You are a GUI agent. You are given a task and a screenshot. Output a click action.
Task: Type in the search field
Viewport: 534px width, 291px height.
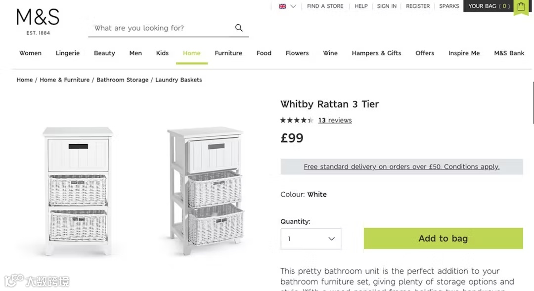click(158, 28)
